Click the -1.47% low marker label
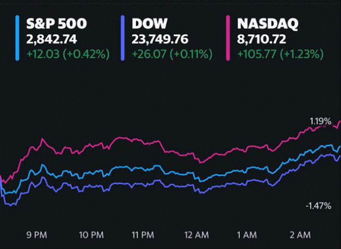Image resolution: width=341 pixels, height=249 pixels. pyautogui.click(x=318, y=206)
